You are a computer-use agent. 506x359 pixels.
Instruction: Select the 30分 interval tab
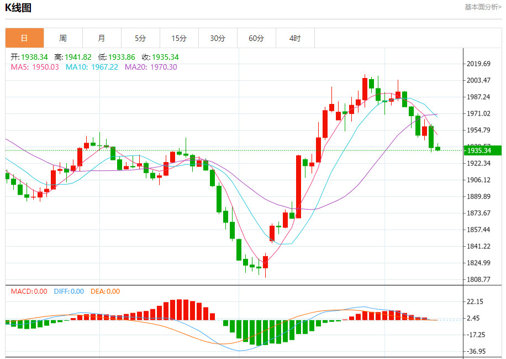[218, 38]
